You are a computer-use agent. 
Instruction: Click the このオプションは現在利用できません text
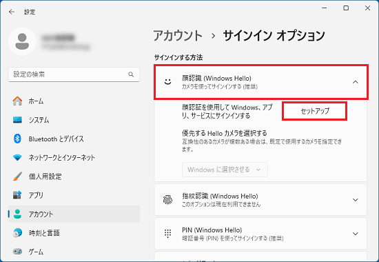[x=221, y=204]
